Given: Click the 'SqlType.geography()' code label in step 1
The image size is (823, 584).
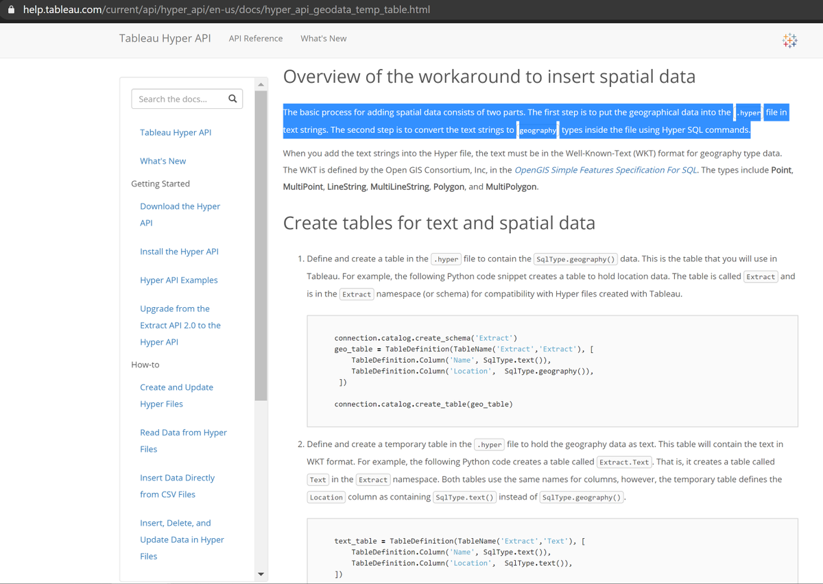Looking at the screenshot, I should (x=576, y=259).
